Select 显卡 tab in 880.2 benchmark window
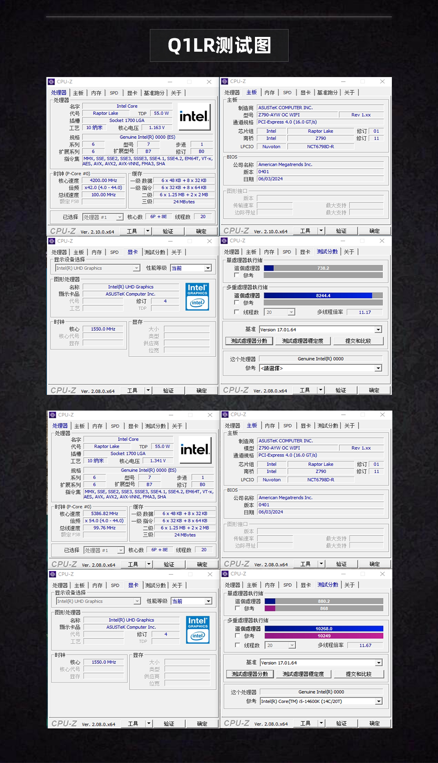Viewport: 438px width, 763px height. (x=306, y=585)
